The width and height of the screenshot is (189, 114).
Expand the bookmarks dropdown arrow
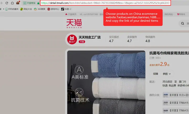click(x=4, y=9)
